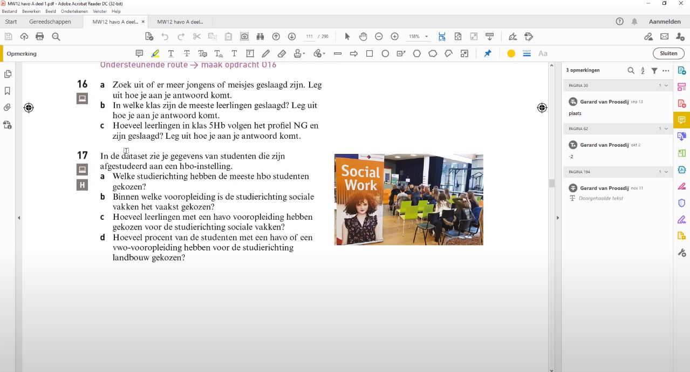
Task: Filter comments with funnel icon
Action: tap(654, 70)
